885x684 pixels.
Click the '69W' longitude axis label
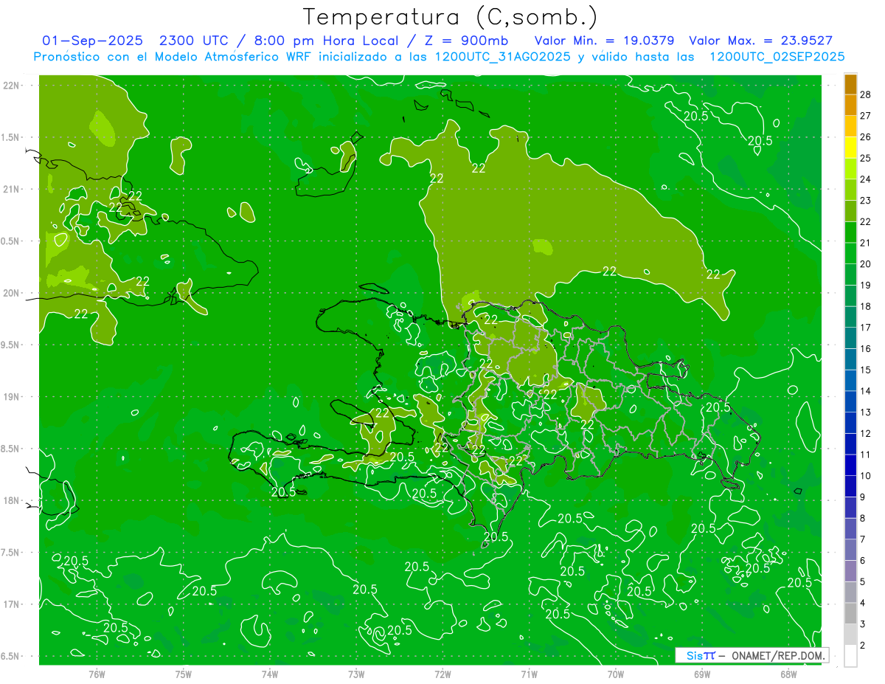(x=702, y=674)
